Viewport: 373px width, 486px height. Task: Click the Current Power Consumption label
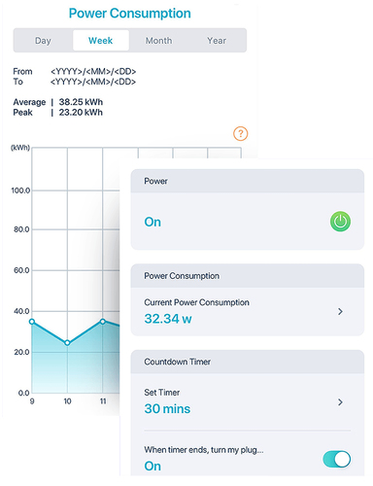[x=196, y=302]
